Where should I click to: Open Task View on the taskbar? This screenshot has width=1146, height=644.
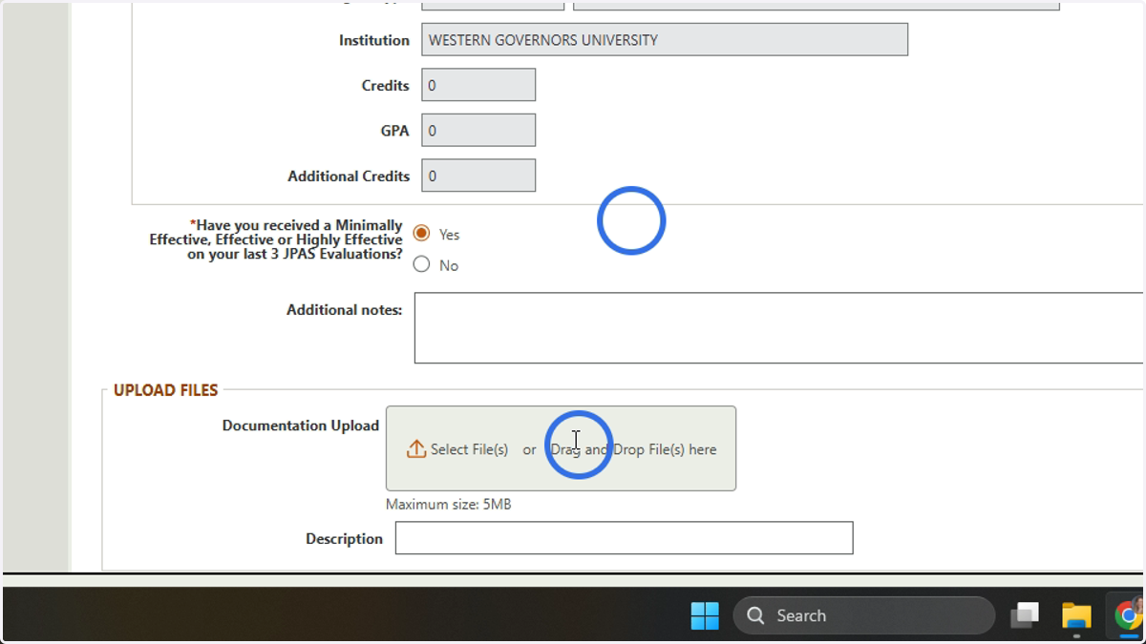tap(1025, 615)
